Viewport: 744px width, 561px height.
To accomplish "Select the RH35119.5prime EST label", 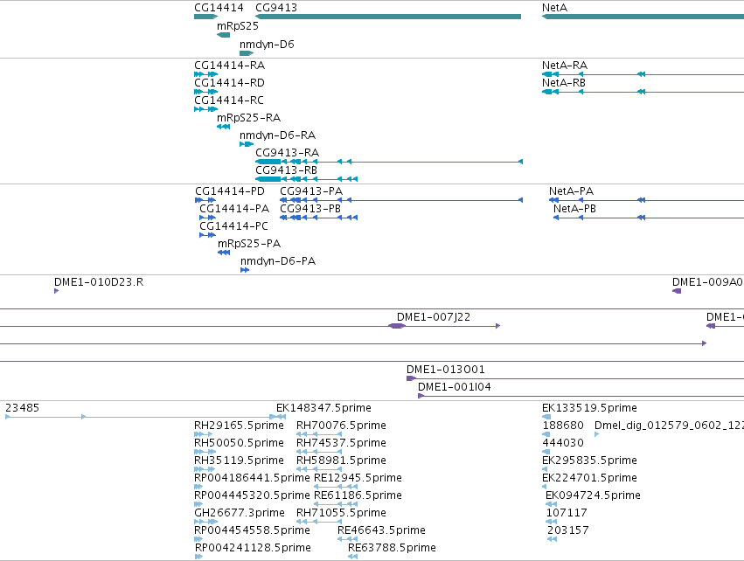I will click(240, 461).
